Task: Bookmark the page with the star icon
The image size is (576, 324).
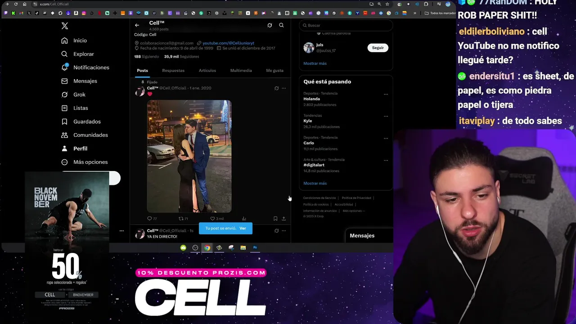Action: point(387,4)
